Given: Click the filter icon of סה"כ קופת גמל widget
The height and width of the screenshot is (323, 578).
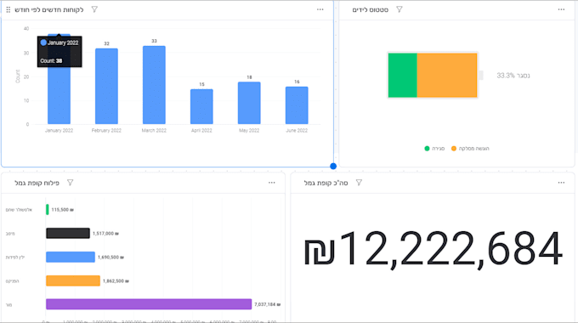Looking at the screenshot, I should [x=359, y=183].
